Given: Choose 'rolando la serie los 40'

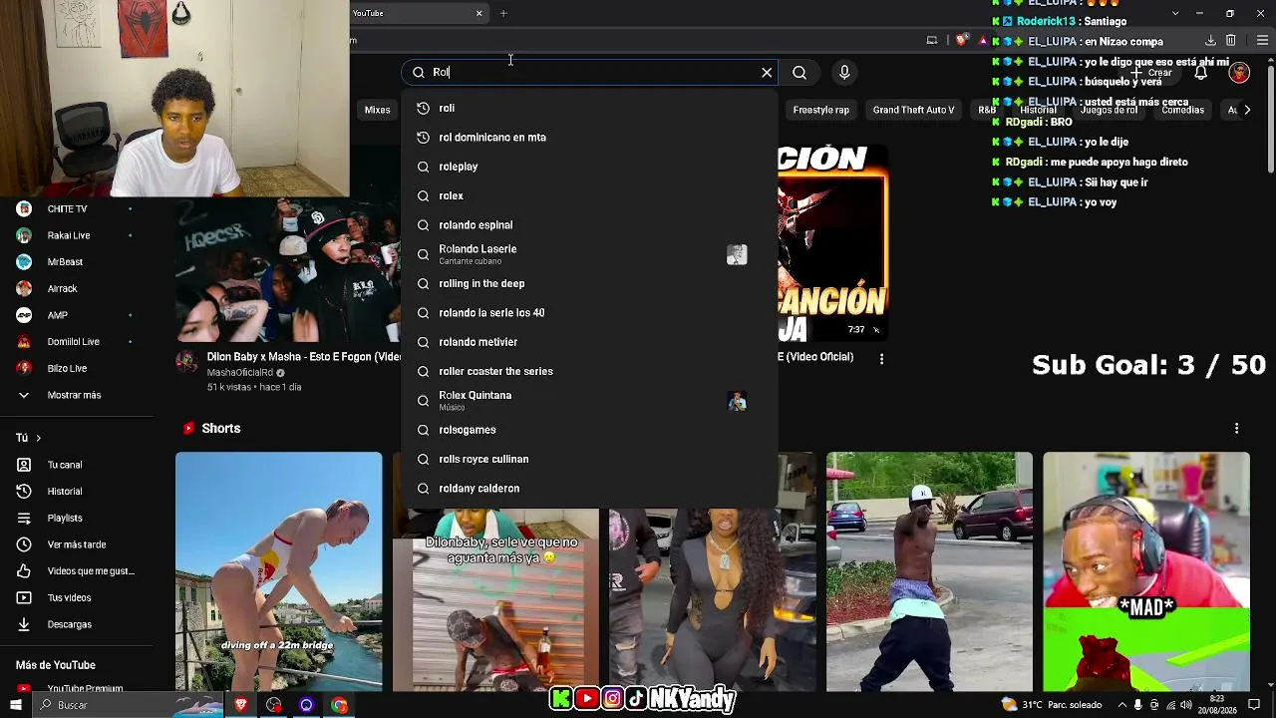Looking at the screenshot, I should [589, 313].
